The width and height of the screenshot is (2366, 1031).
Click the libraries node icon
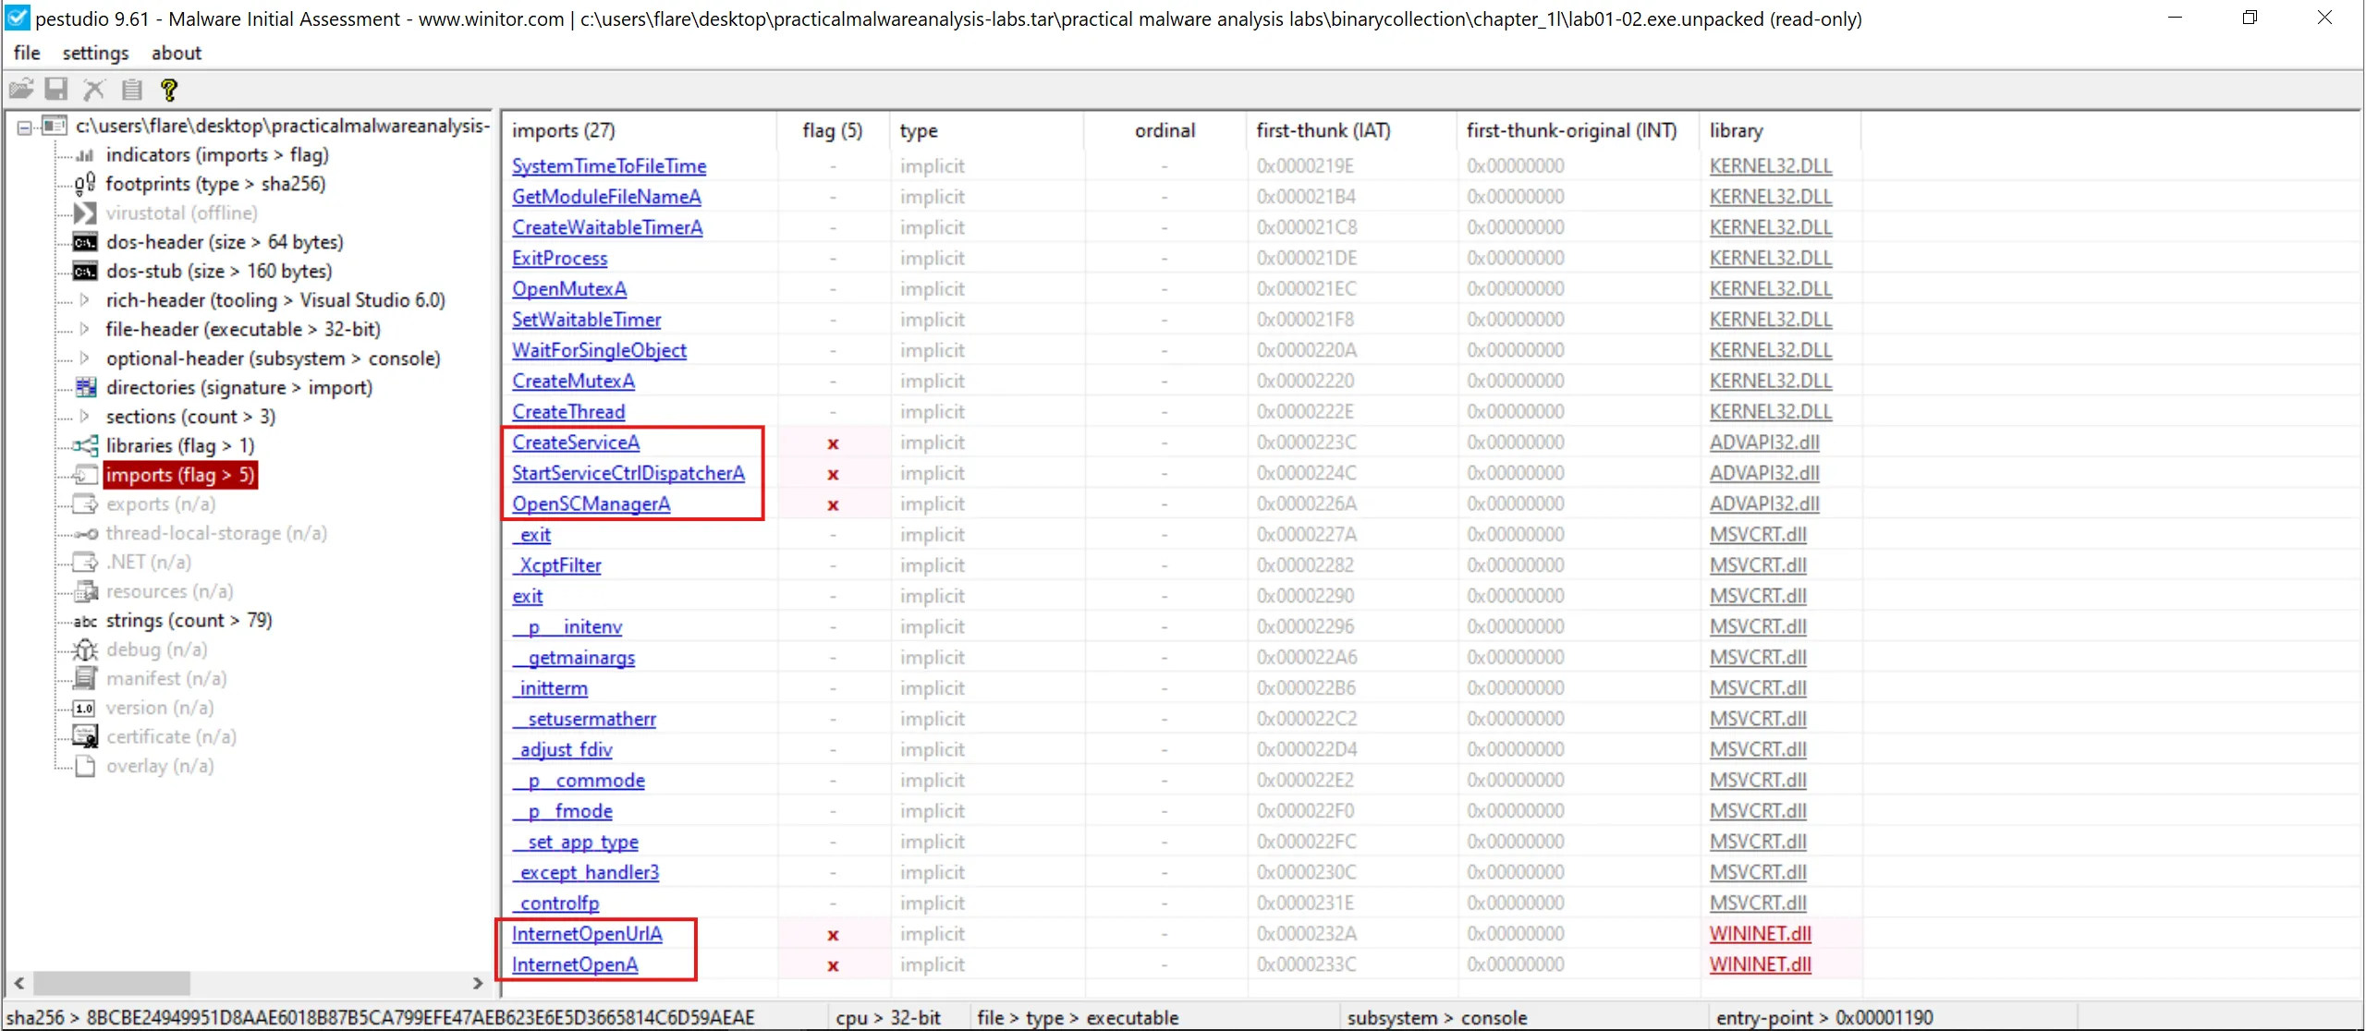85,445
